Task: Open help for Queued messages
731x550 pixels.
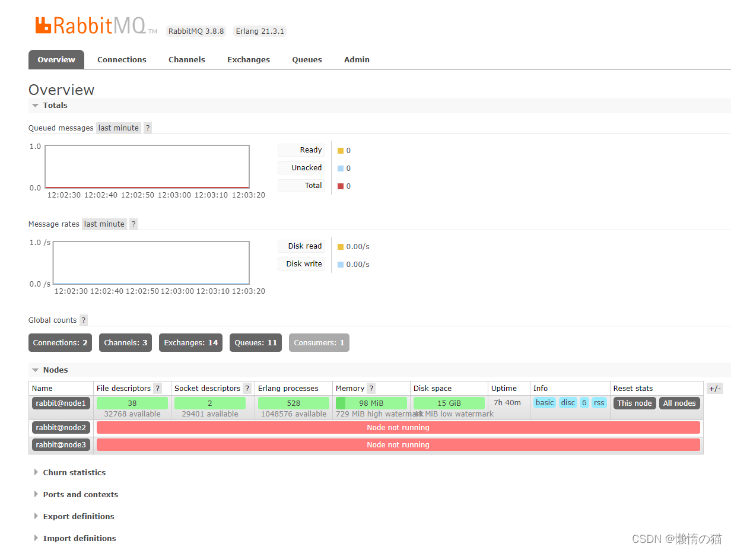Action: (x=148, y=128)
